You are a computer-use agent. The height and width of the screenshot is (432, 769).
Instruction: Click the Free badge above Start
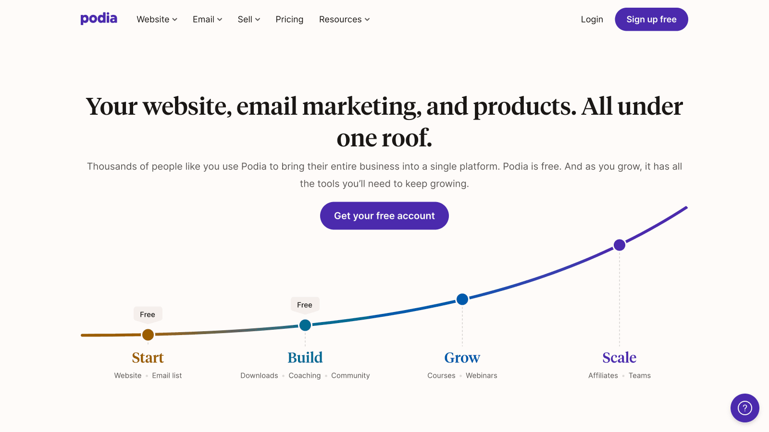coord(148,314)
